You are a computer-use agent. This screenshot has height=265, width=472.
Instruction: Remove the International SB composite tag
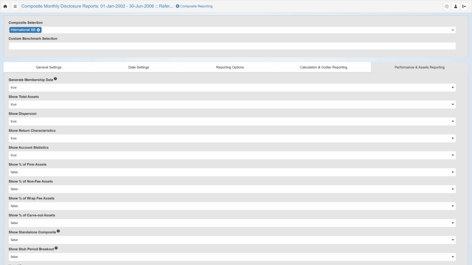pyautogui.click(x=39, y=30)
